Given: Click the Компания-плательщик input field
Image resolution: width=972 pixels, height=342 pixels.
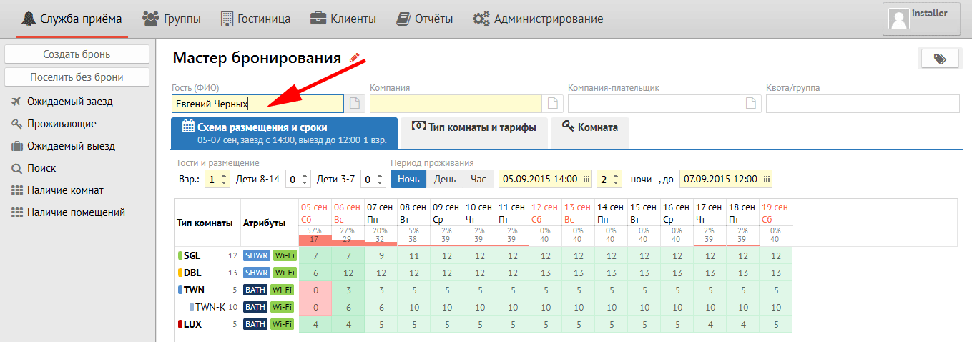Looking at the screenshot, I should pyautogui.click(x=654, y=104).
